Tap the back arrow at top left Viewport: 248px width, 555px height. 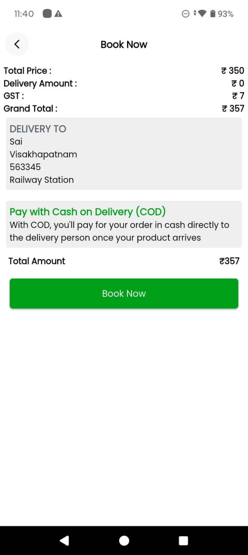(x=17, y=44)
